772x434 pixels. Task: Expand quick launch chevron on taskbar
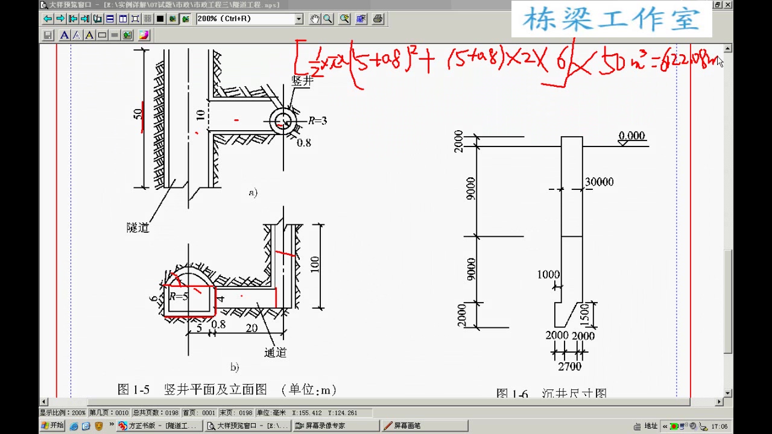click(x=112, y=424)
